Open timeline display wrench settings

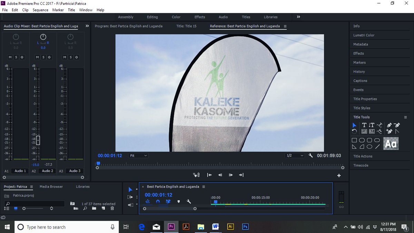point(189,201)
